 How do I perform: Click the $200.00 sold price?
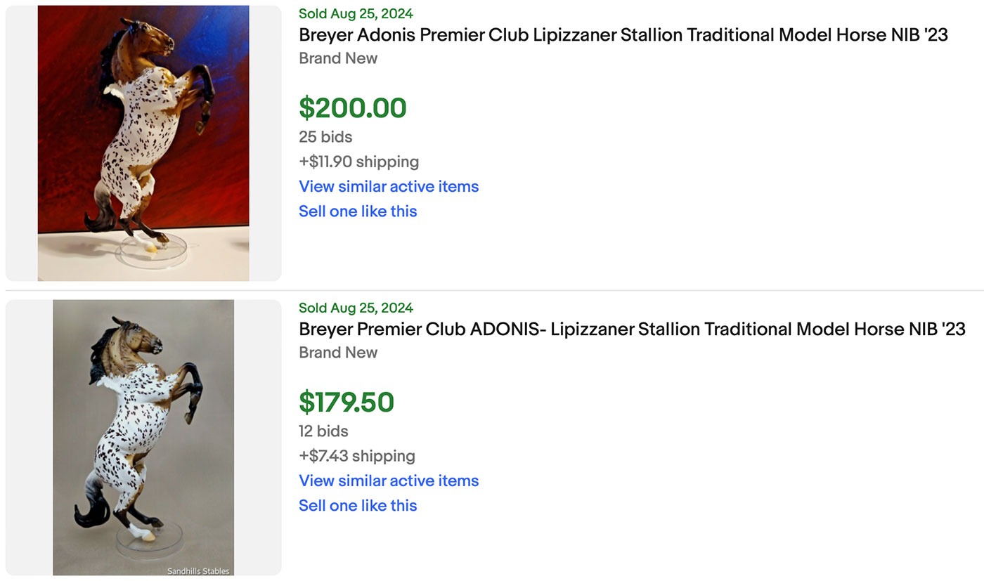(353, 108)
